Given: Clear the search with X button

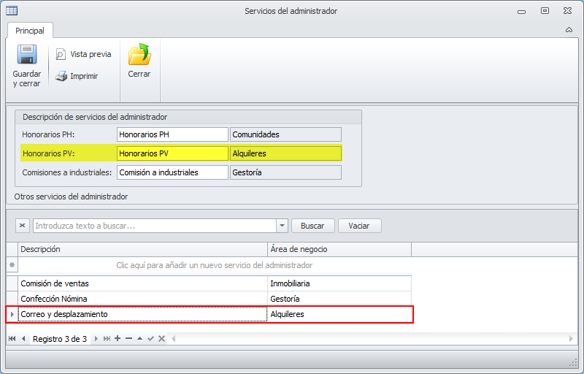Looking at the screenshot, I should [x=23, y=226].
